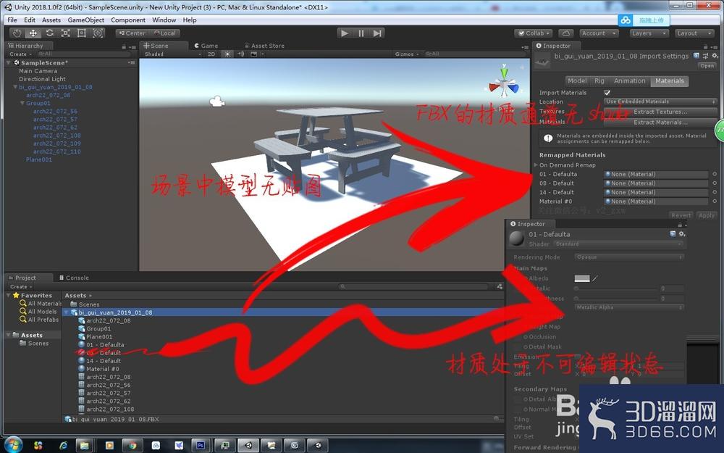Select Plane001 in Hierarchy
The image size is (724, 453).
pos(39,159)
